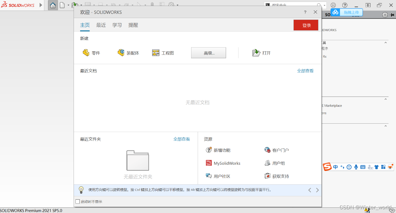Click the tag icon in status bar corner
The width and height of the screenshot is (396, 213).
pos(392,210)
